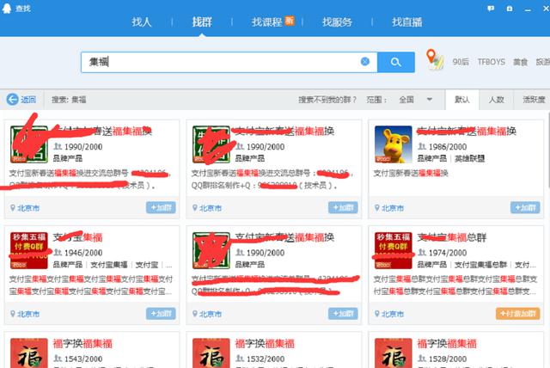550x368 pixels.
Task: Open 秒集五福 avatar of 集福总群
Action: [394, 250]
